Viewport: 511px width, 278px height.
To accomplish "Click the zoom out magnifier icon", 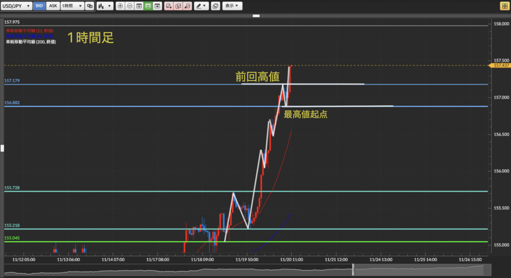I will click(129, 6).
